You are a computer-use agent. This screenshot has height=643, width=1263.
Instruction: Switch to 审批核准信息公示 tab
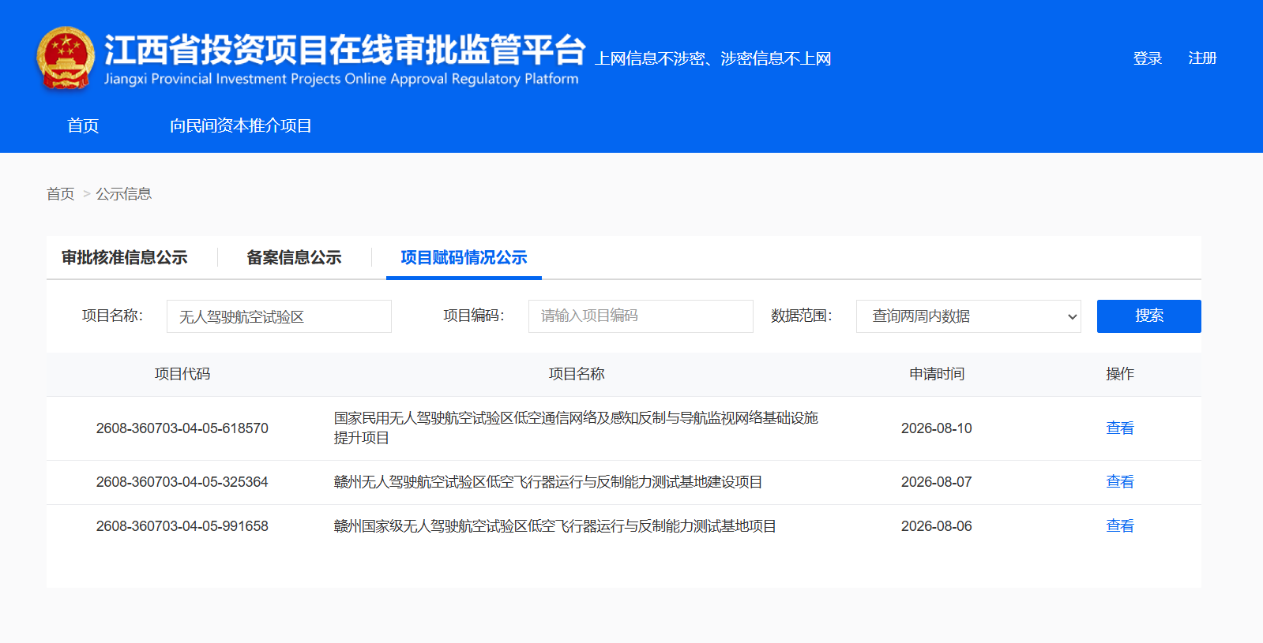125,257
